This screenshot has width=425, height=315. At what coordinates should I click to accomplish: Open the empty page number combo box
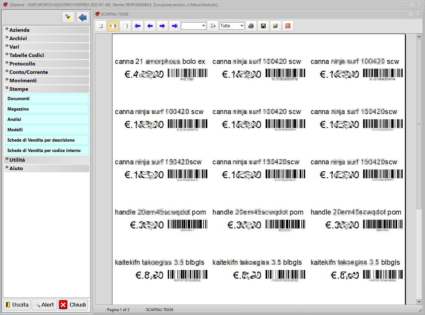203,26
